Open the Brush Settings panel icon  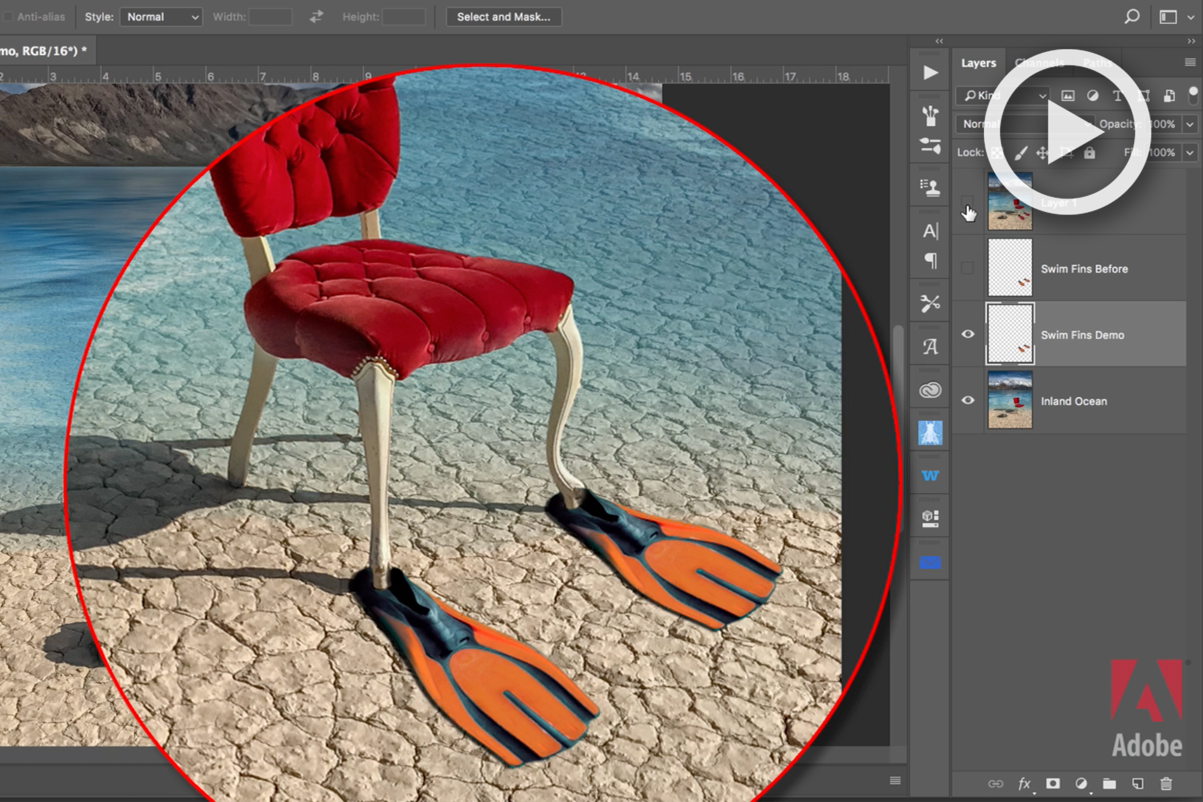pyautogui.click(x=930, y=146)
